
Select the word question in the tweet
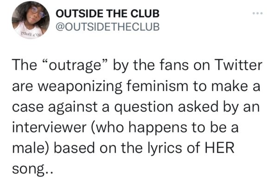click(x=144, y=107)
